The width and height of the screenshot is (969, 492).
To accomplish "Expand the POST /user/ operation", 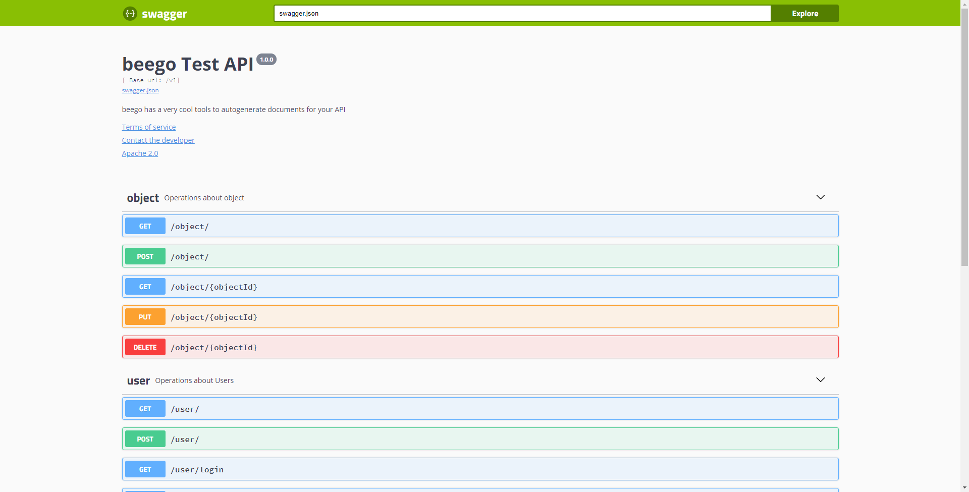I will click(x=480, y=439).
